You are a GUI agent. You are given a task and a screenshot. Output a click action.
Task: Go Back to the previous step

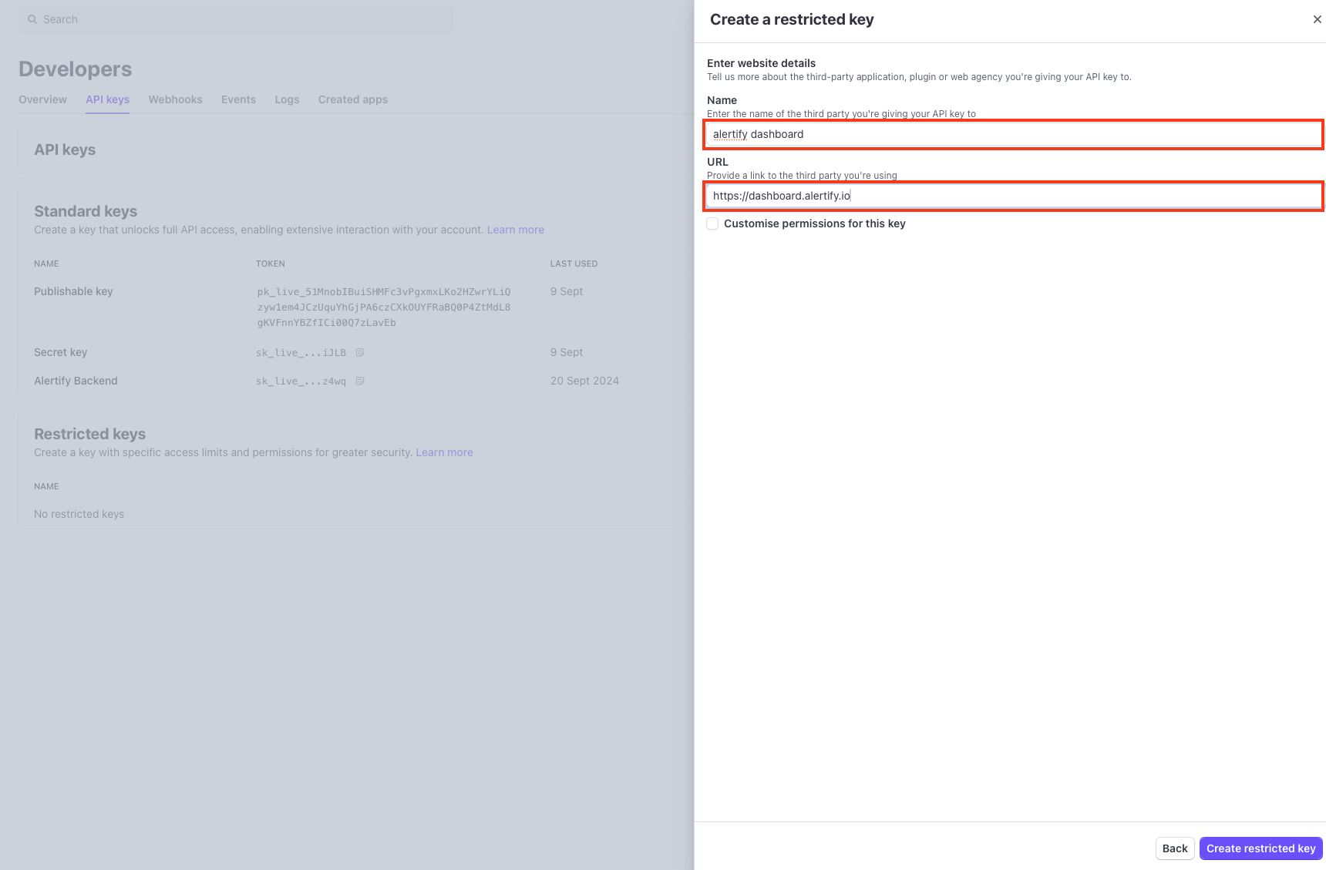click(1174, 848)
